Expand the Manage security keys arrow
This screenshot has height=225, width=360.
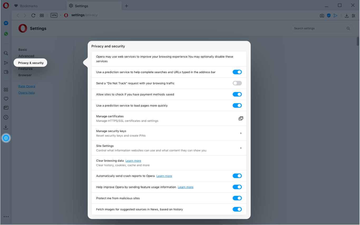[241, 133]
